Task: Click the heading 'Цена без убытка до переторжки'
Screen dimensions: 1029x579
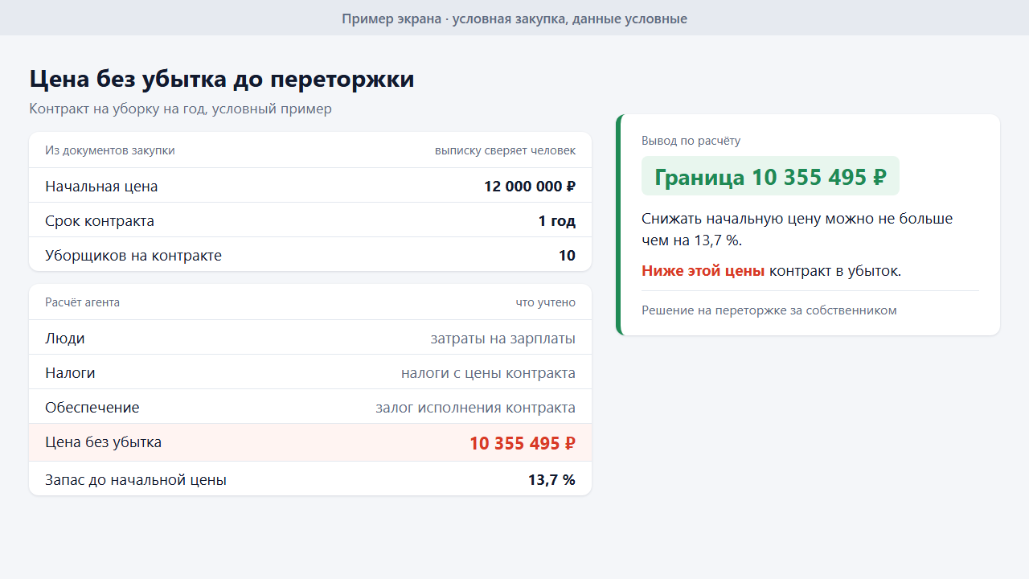Action: (222, 80)
